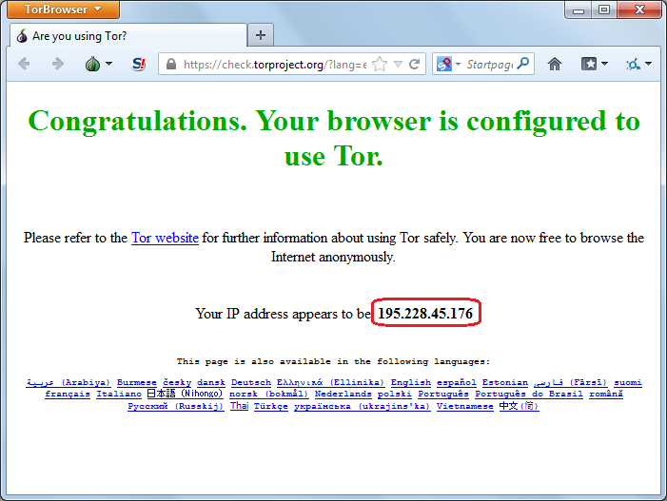This screenshot has width=667, height=501.
Task: Expand the HTTPS Everywhere dropdown arrow
Action: pyautogui.click(x=648, y=64)
